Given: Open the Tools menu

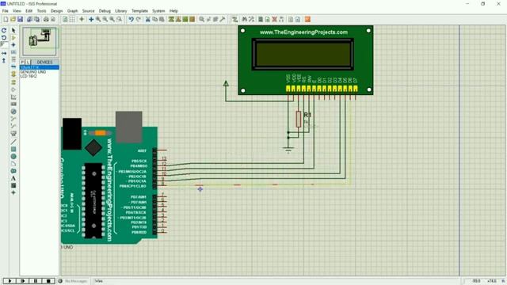Looking at the screenshot, I should 41,10.
